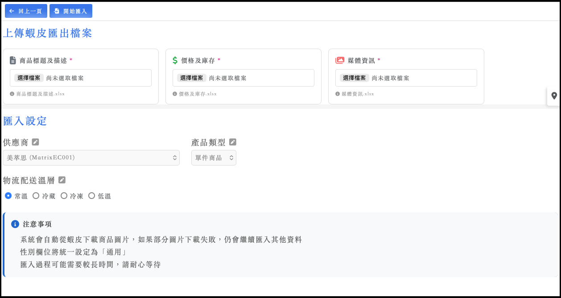Click the dollar sign icon for 價格及庫存
The width and height of the screenshot is (561, 298).
click(175, 60)
